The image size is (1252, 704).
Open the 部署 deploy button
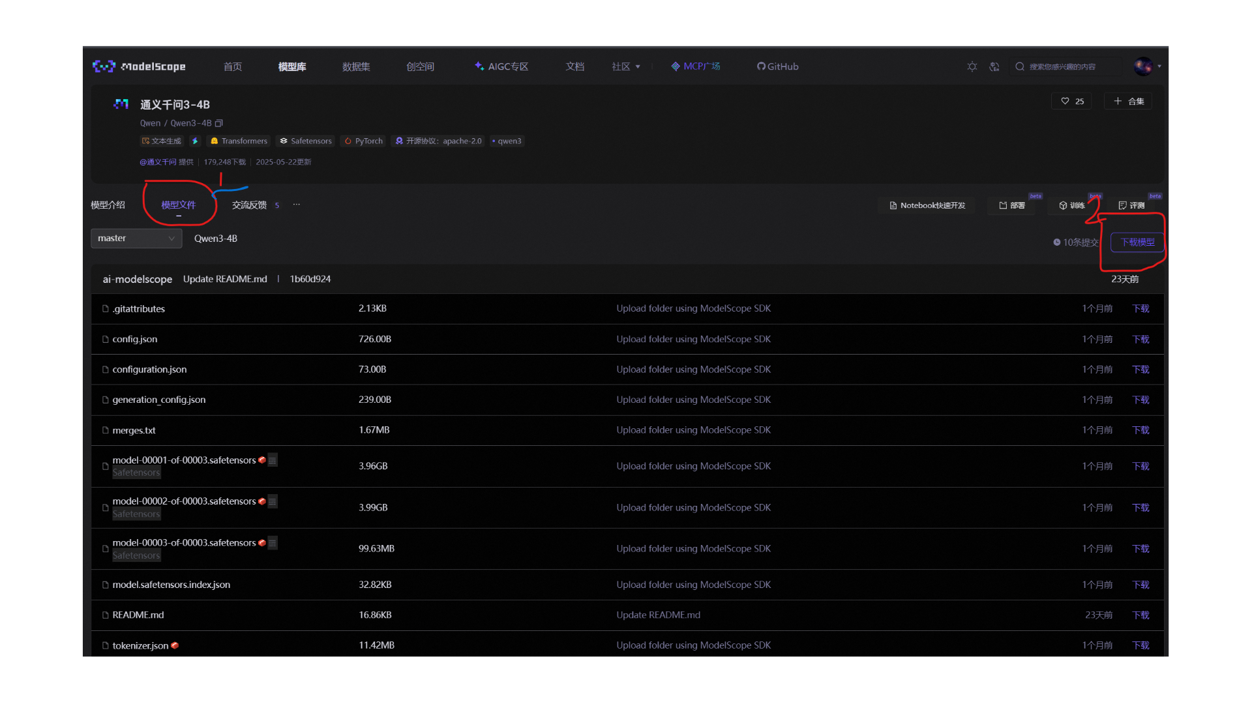tap(1011, 205)
